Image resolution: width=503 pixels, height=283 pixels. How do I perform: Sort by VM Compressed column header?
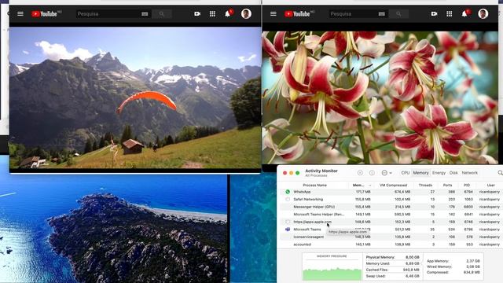point(393,186)
